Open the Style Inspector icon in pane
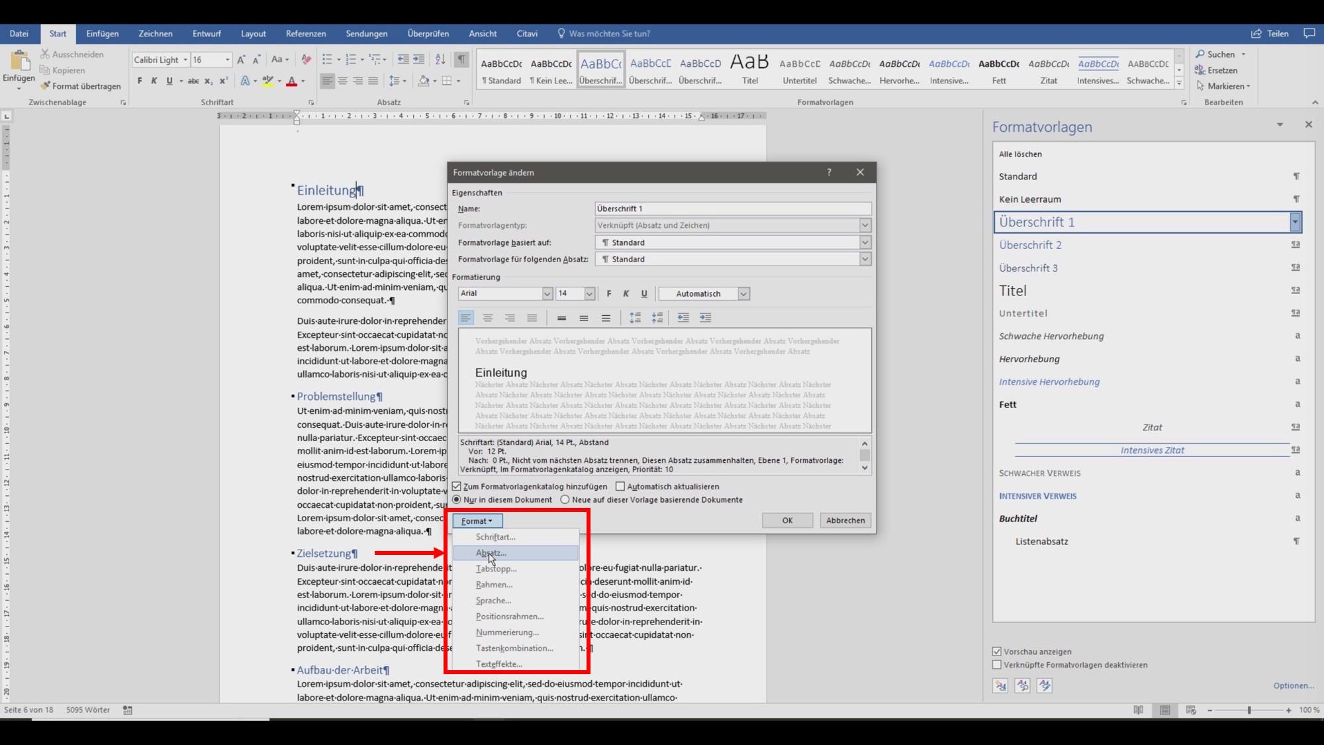Viewport: 1324px width, 745px height. pos(1023,685)
